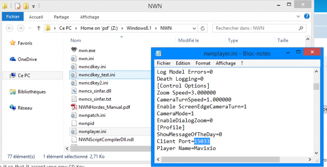Click the nwncdkey.ini file icon

pyautogui.click(x=74, y=67)
